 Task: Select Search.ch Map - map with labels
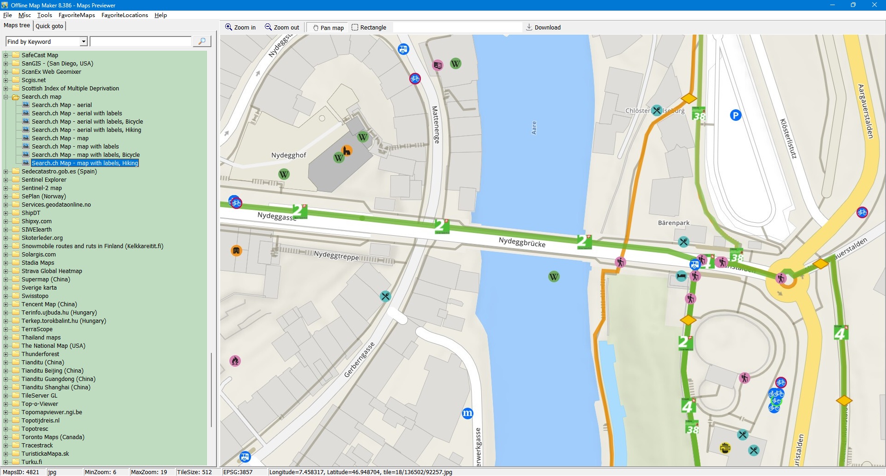[x=75, y=147]
